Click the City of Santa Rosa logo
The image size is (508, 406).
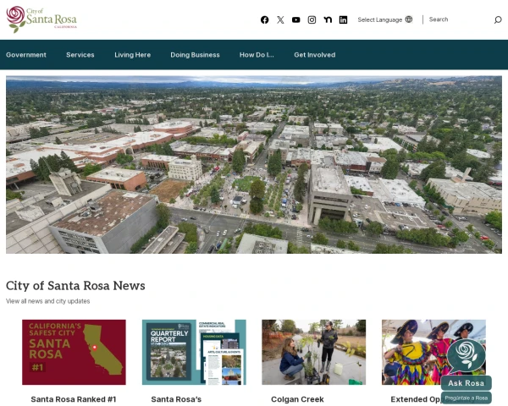pyautogui.click(x=41, y=19)
